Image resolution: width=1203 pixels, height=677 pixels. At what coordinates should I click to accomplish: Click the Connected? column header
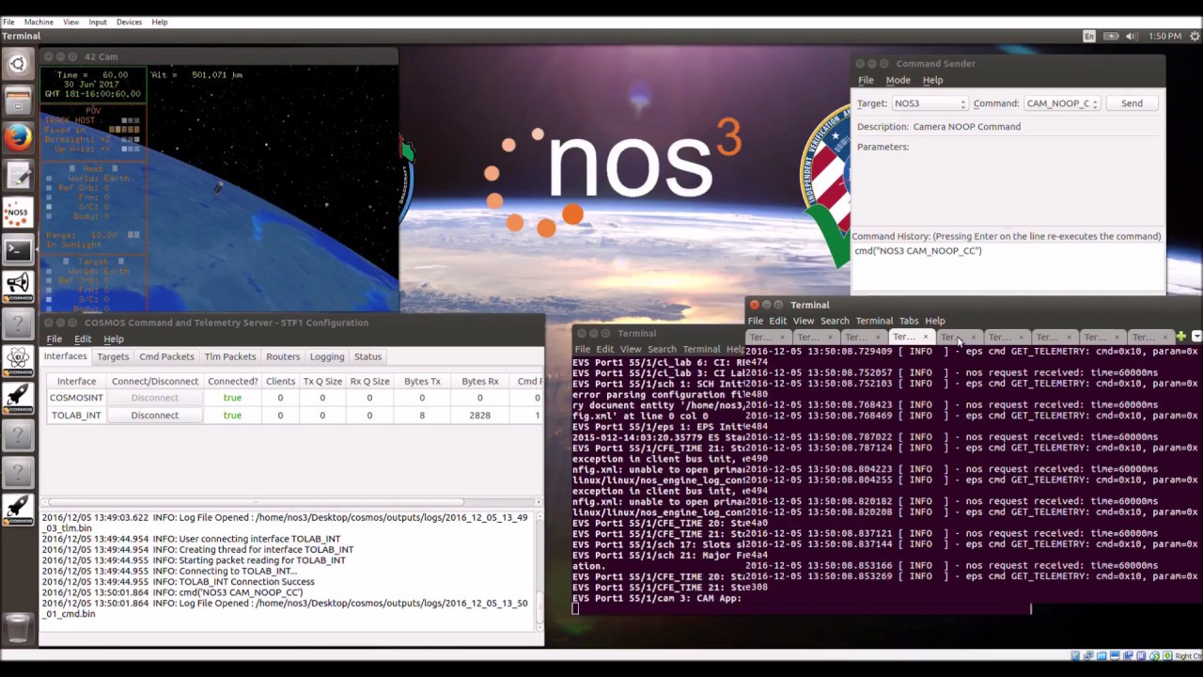click(x=232, y=381)
